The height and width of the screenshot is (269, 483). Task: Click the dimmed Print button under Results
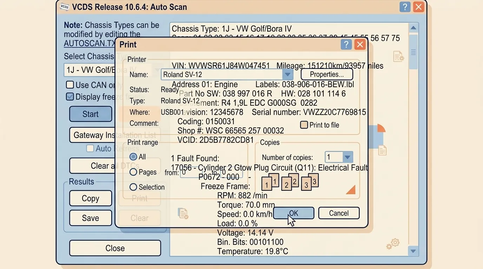point(139,198)
